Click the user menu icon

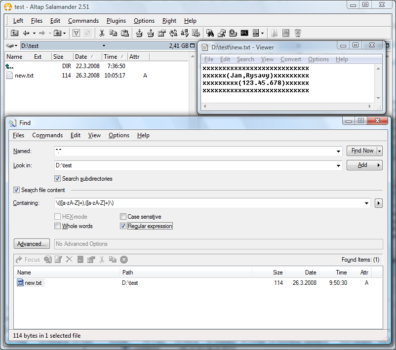(x=256, y=33)
